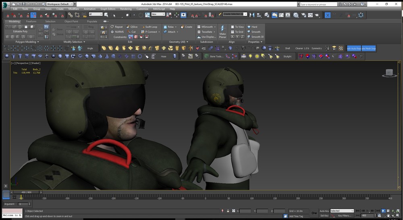Switch to the Freeform ribbon tab
The width and height of the screenshot is (403, 220).
click(31, 21)
